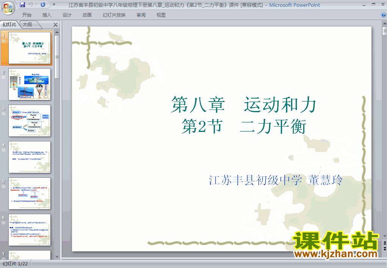Click the subtitle text 第2节 二力平衡
Viewport: 387px width, 268px height.
click(x=244, y=126)
